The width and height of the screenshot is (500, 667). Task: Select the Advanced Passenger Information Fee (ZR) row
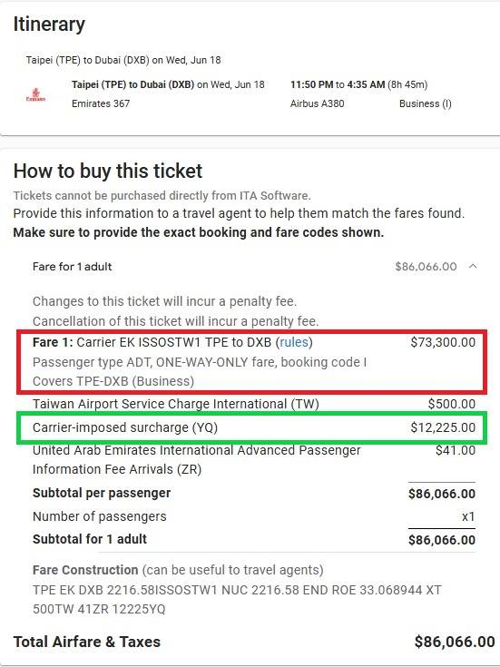tap(253, 460)
